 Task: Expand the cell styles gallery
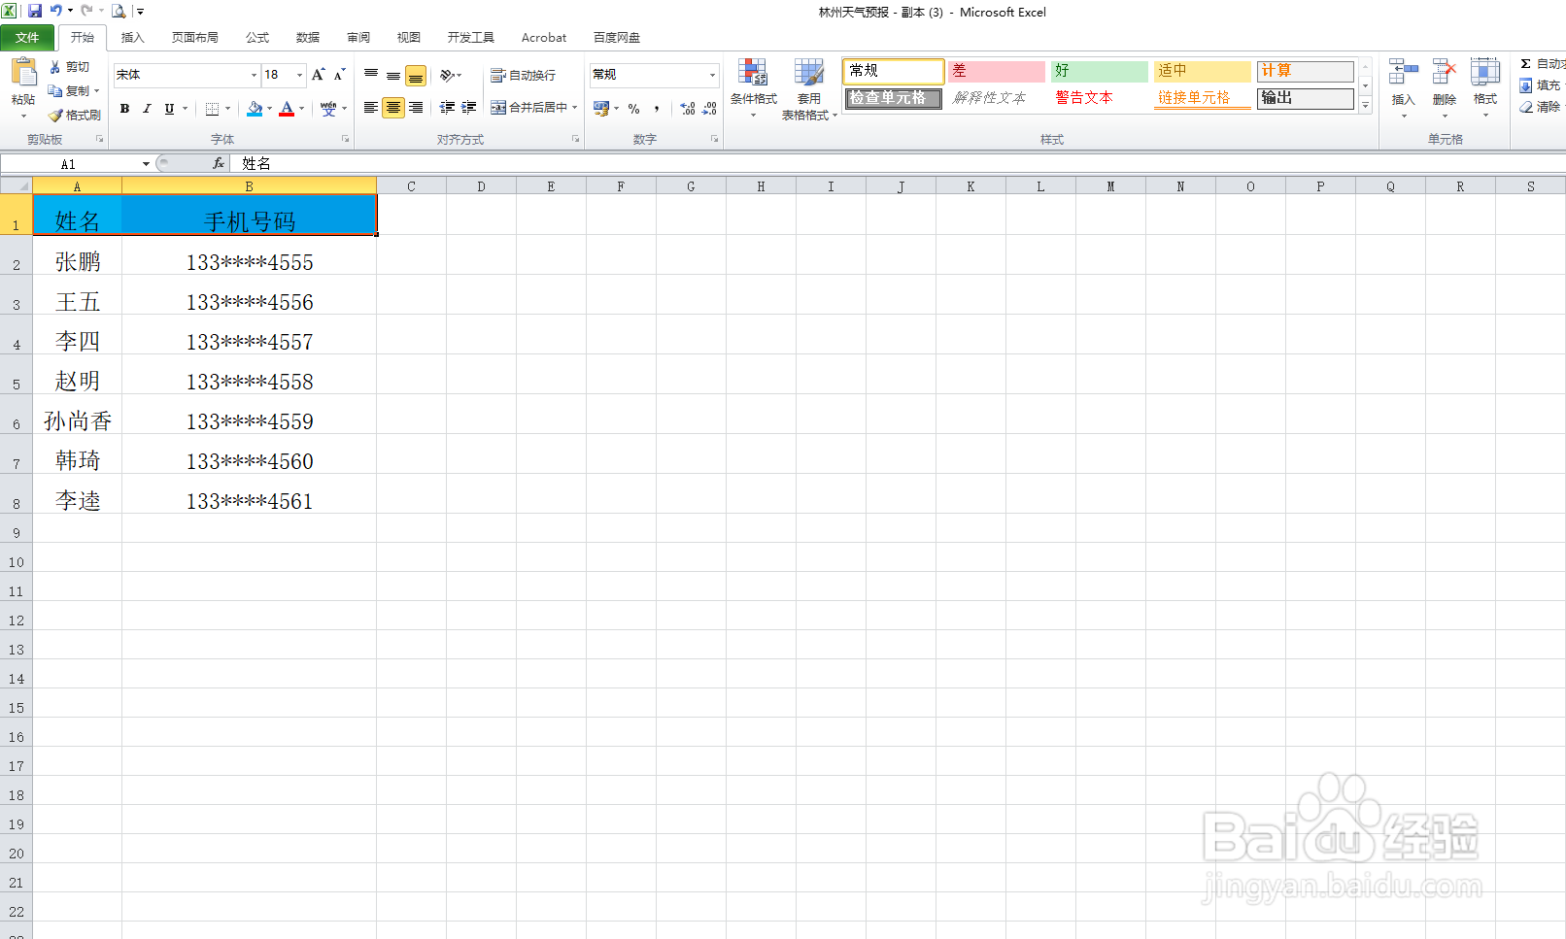click(1365, 106)
